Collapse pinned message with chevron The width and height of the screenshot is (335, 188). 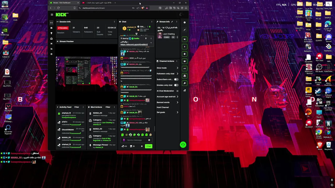[x=151, y=43]
